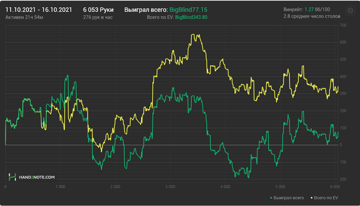The height and width of the screenshot is (206, 360).
Task: Click the HAND2NOTE.COM text
Action: 37,177
